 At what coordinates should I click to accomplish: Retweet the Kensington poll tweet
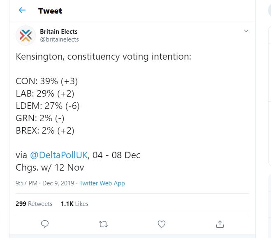[104, 224]
